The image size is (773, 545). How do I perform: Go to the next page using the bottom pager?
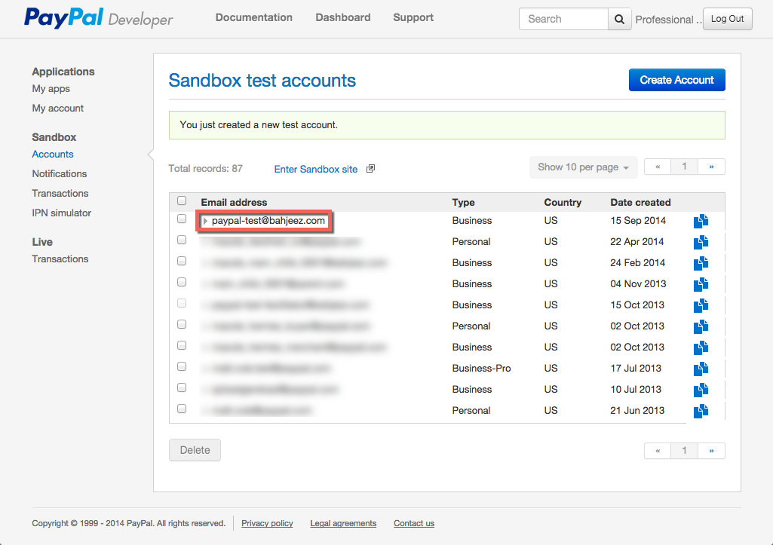point(711,451)
